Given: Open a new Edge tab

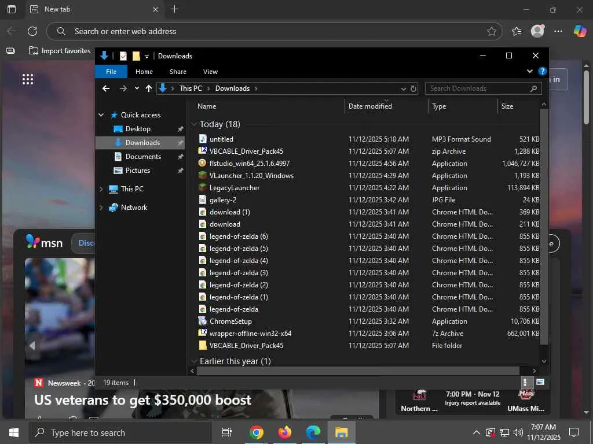Looking at the screenshot, I should tap(174, 9).
